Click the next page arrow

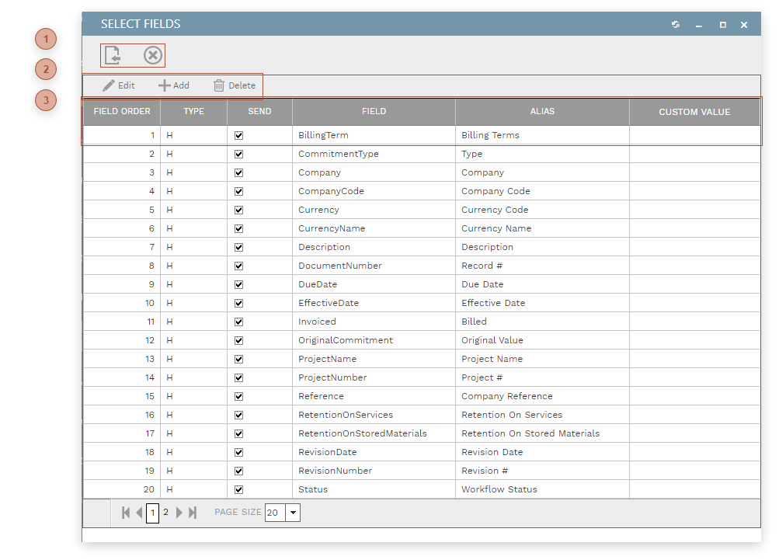pyautogui.click(x=179, y=513)
